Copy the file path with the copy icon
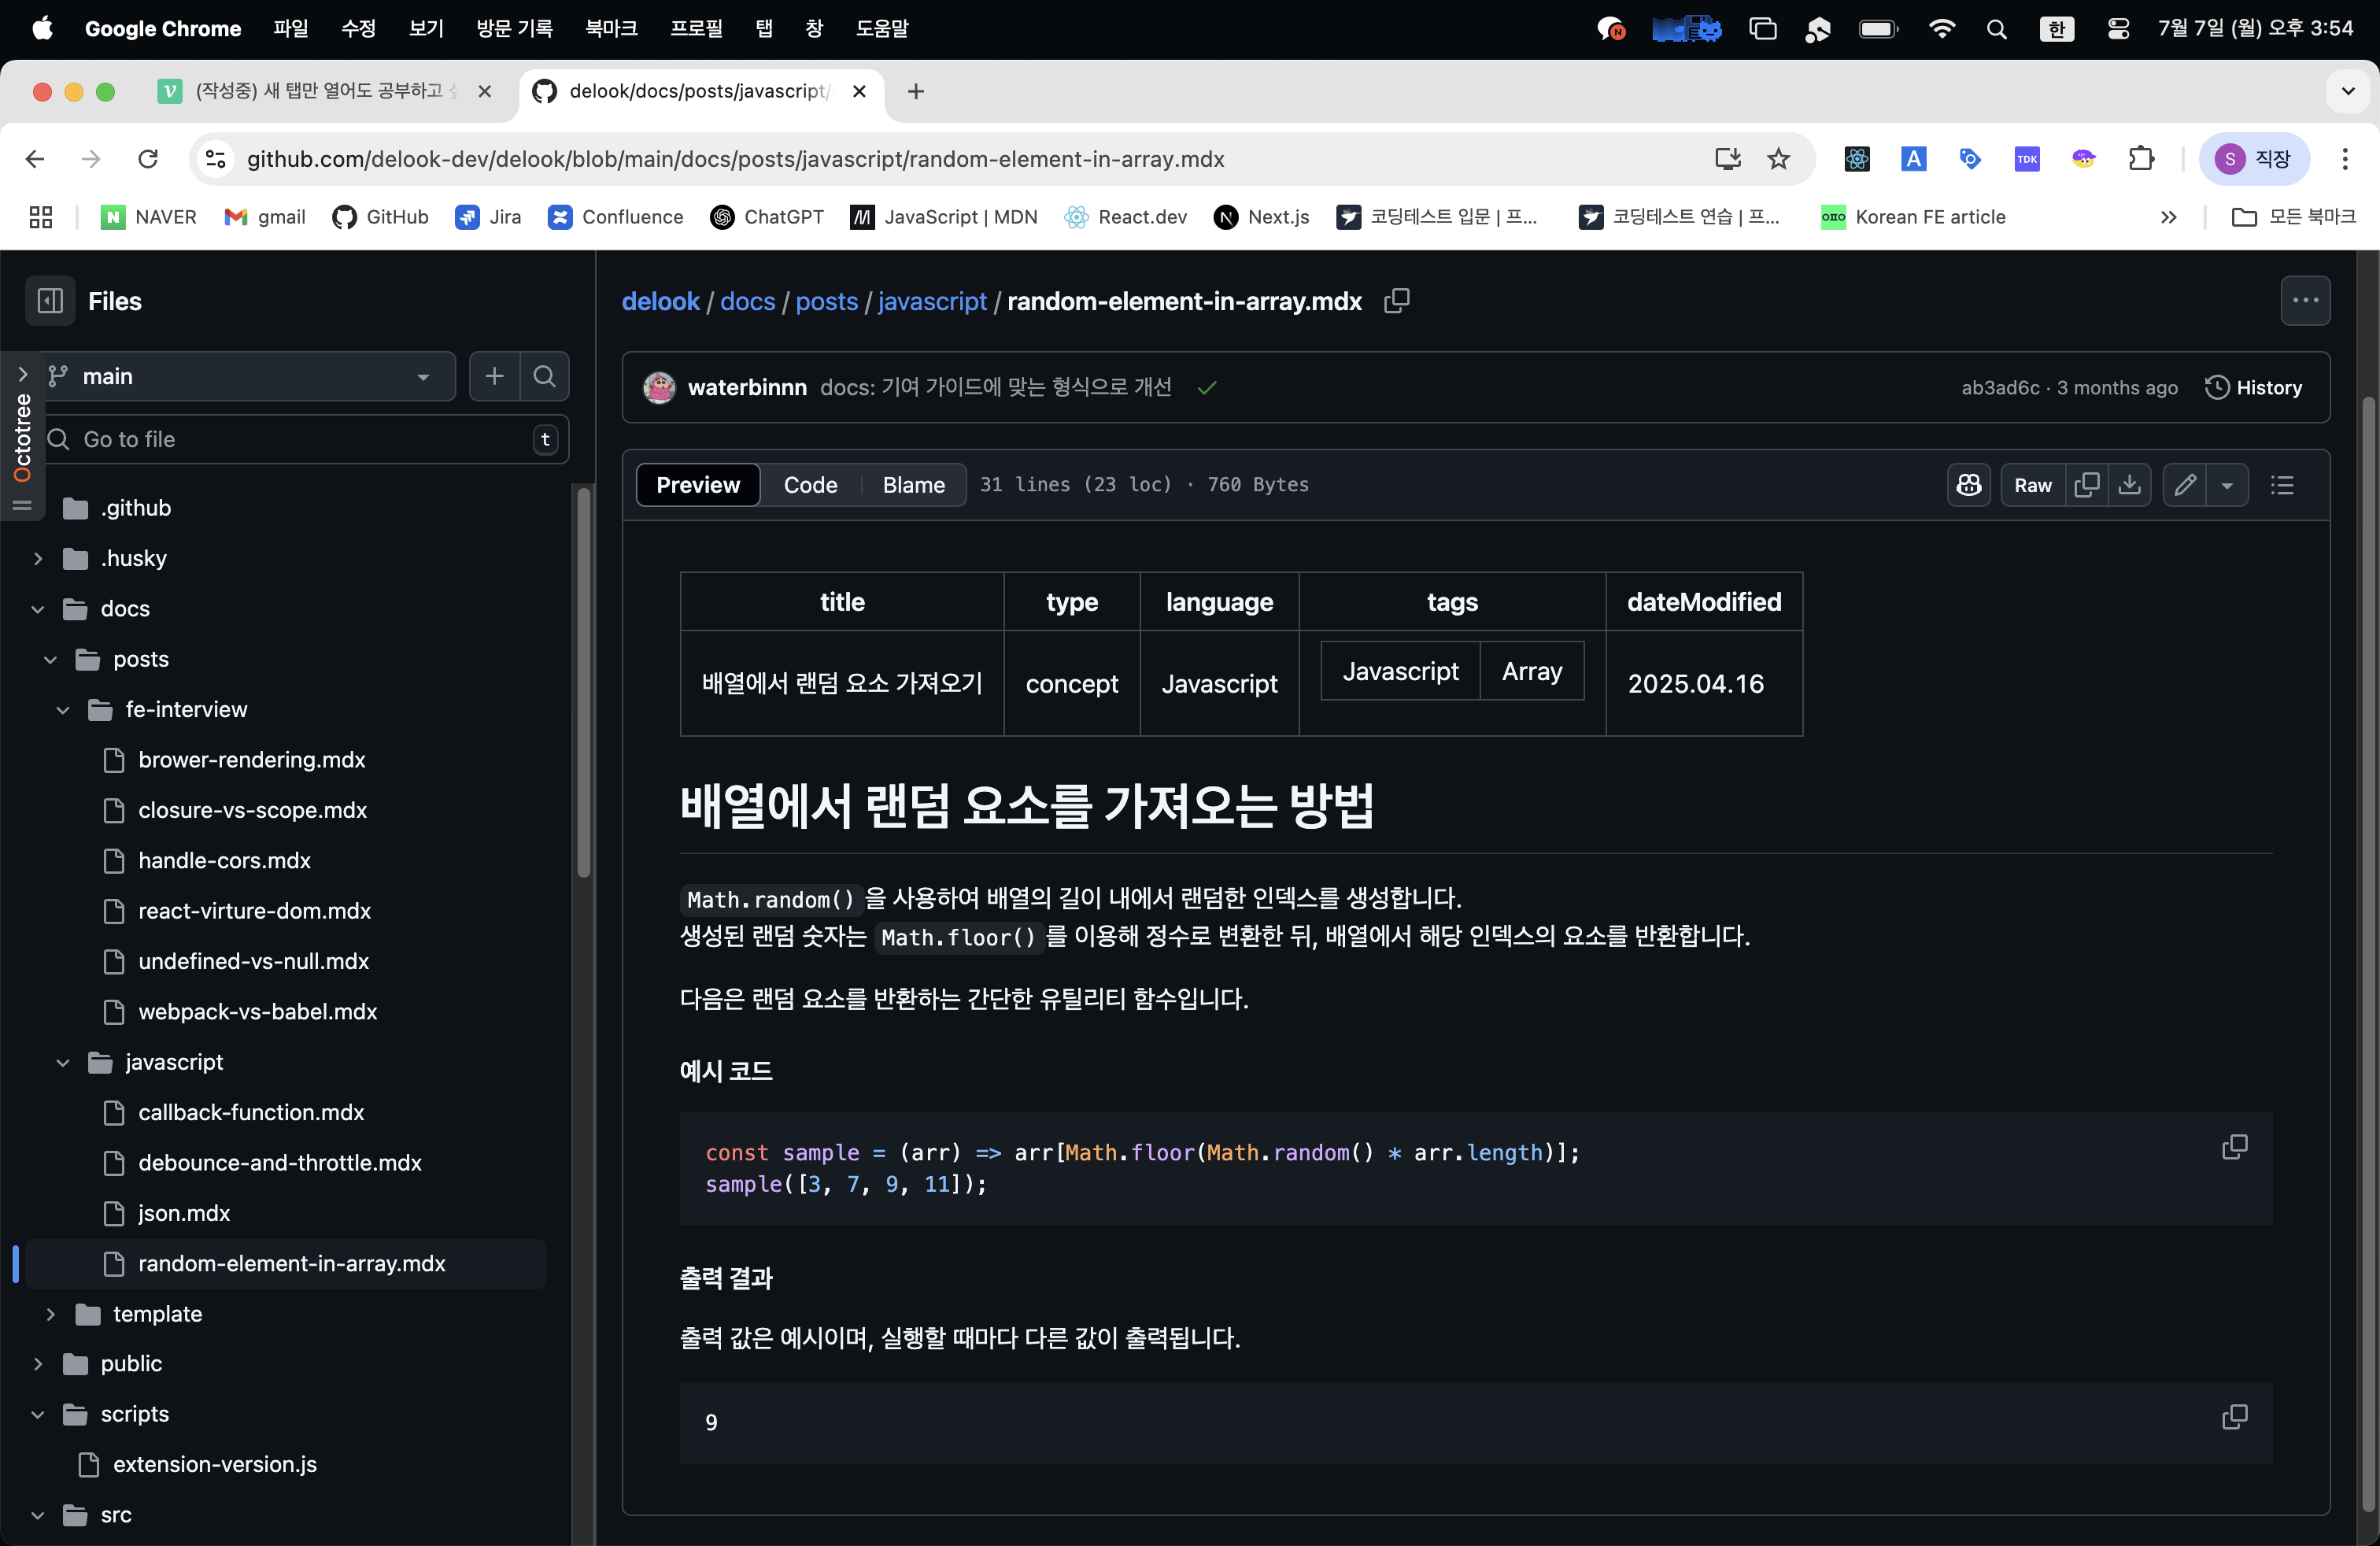 pos(1396,301)
